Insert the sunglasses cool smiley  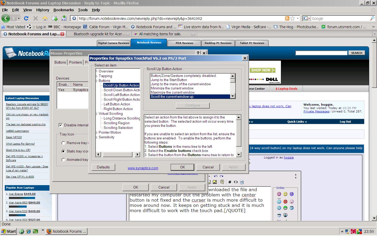tap(279, 215)
